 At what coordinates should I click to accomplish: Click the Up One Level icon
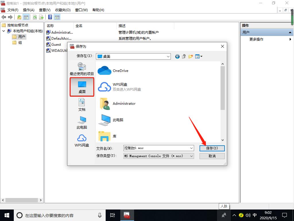(184, 56)
